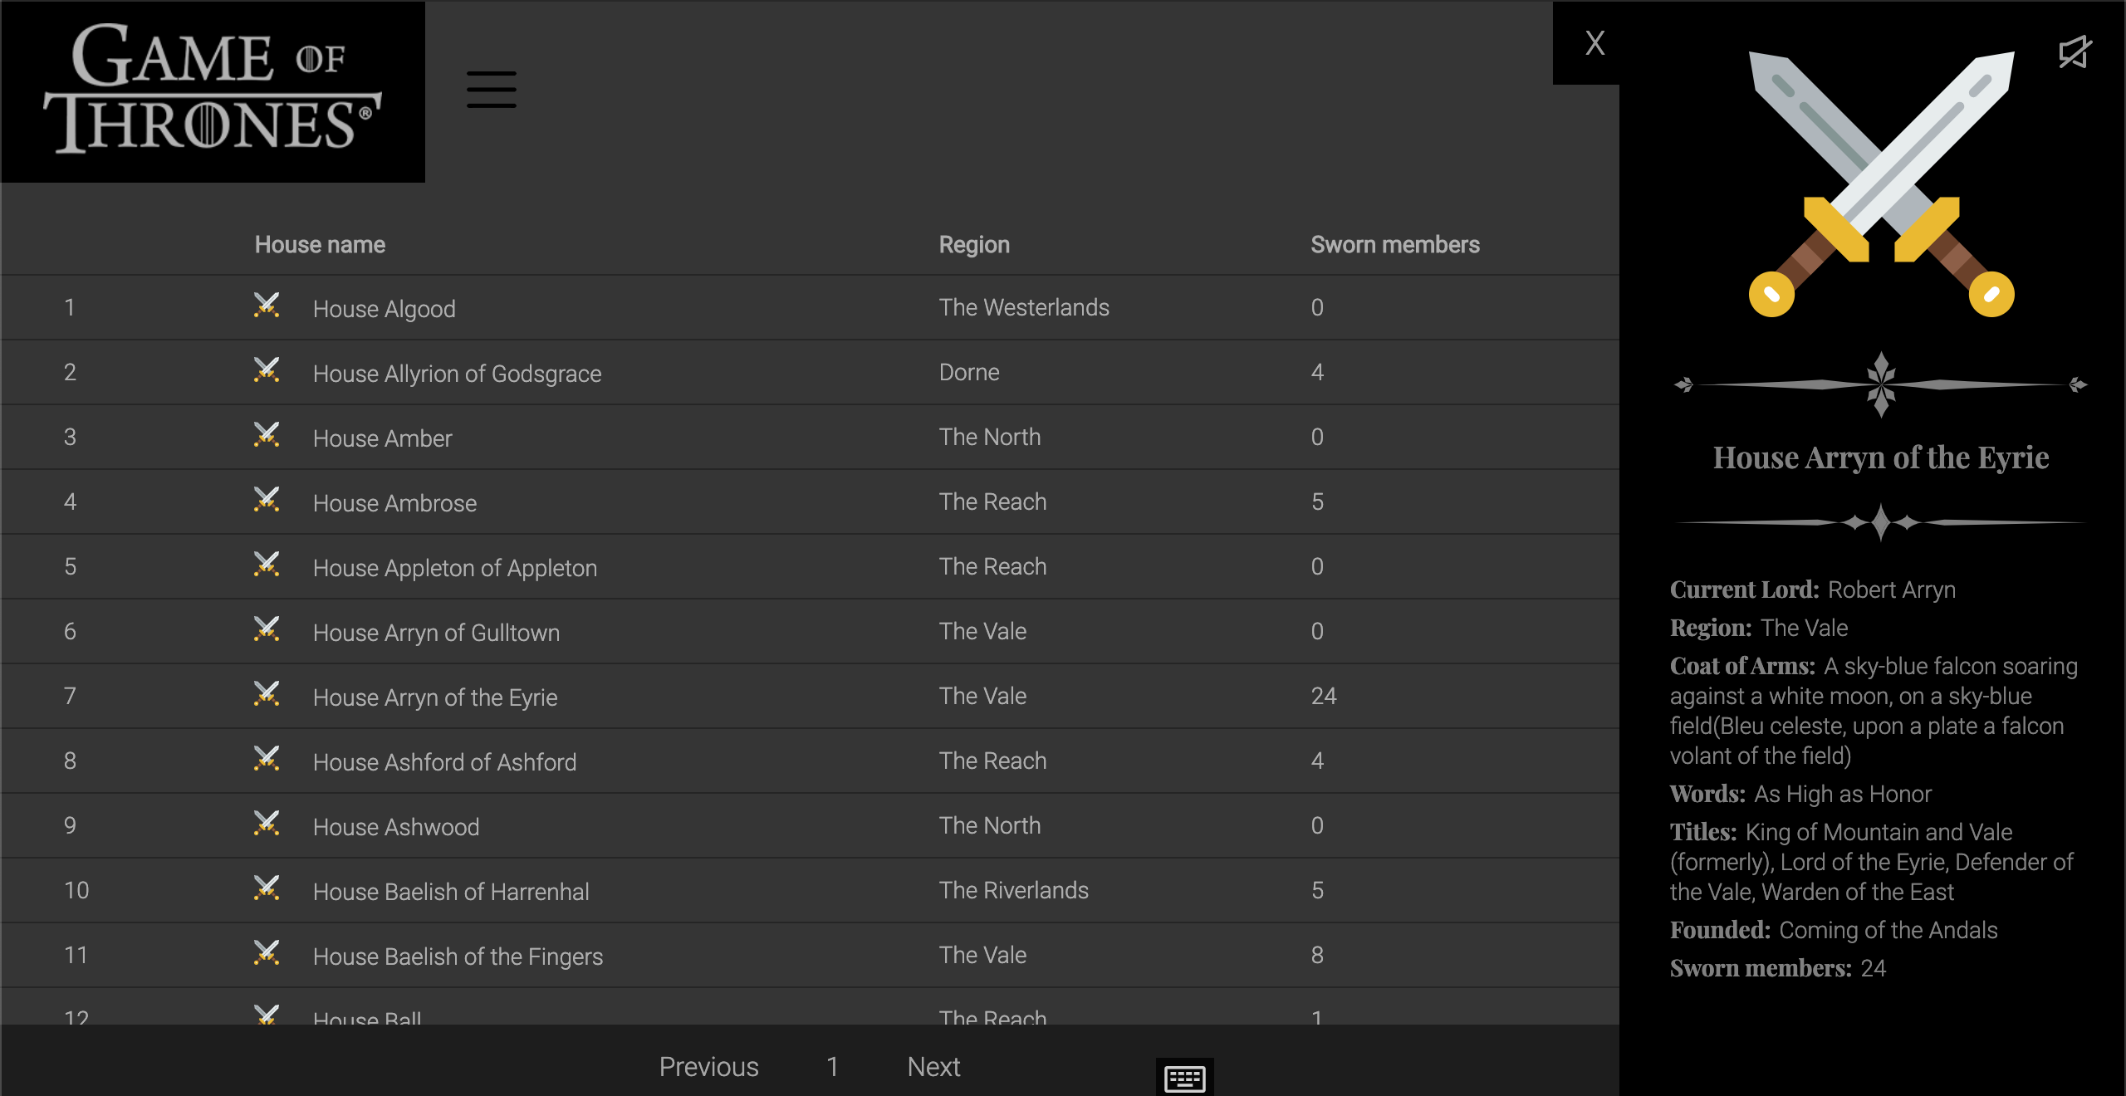The width and height of the screenshot is (2126, 1096).
Task: Go to the Next page
Action: pos(933,1067)
